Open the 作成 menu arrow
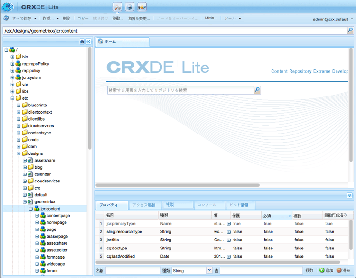This screenshot has height=278, width=356. click(57, 19)
